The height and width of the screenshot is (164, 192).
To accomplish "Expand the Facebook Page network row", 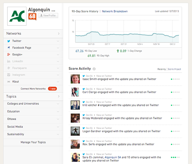I will click(58, 48).
